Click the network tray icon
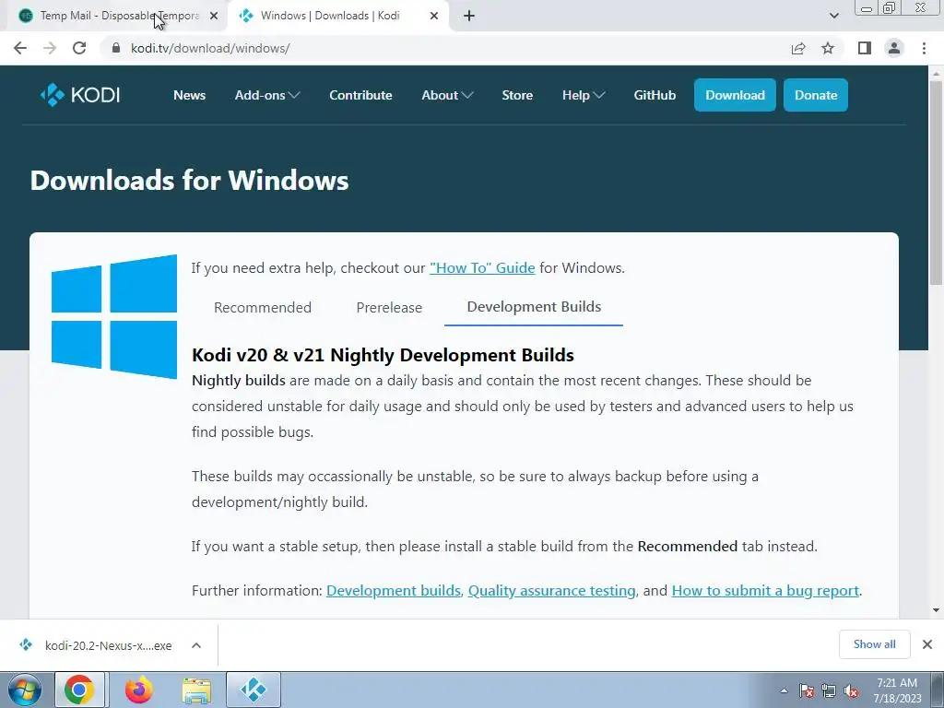Viewport: 944px width, 708px height. [829, 690]
